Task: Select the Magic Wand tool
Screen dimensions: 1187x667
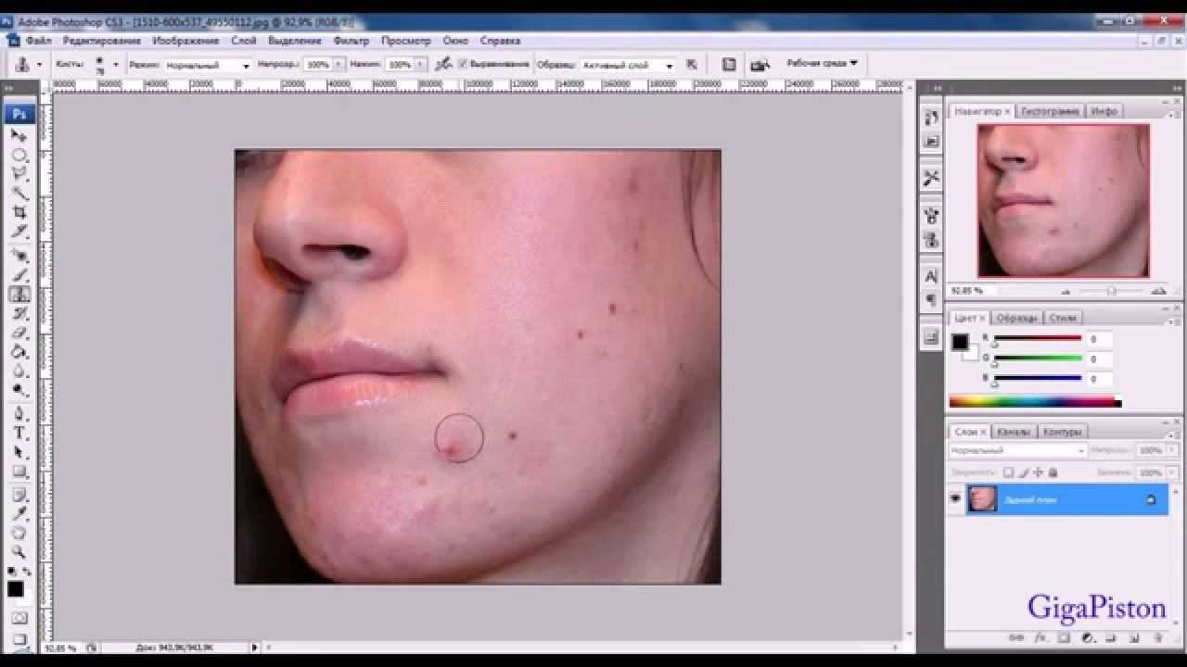Action: (x=19, y=194)
